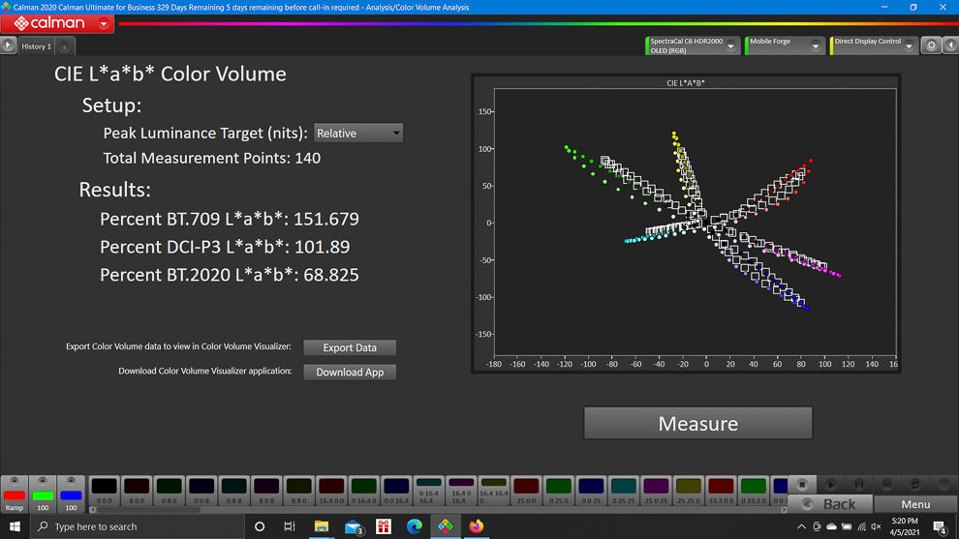The image size is (959, 539).
Task: Select the 8 8 0 patch
Action: pos(298,491)
